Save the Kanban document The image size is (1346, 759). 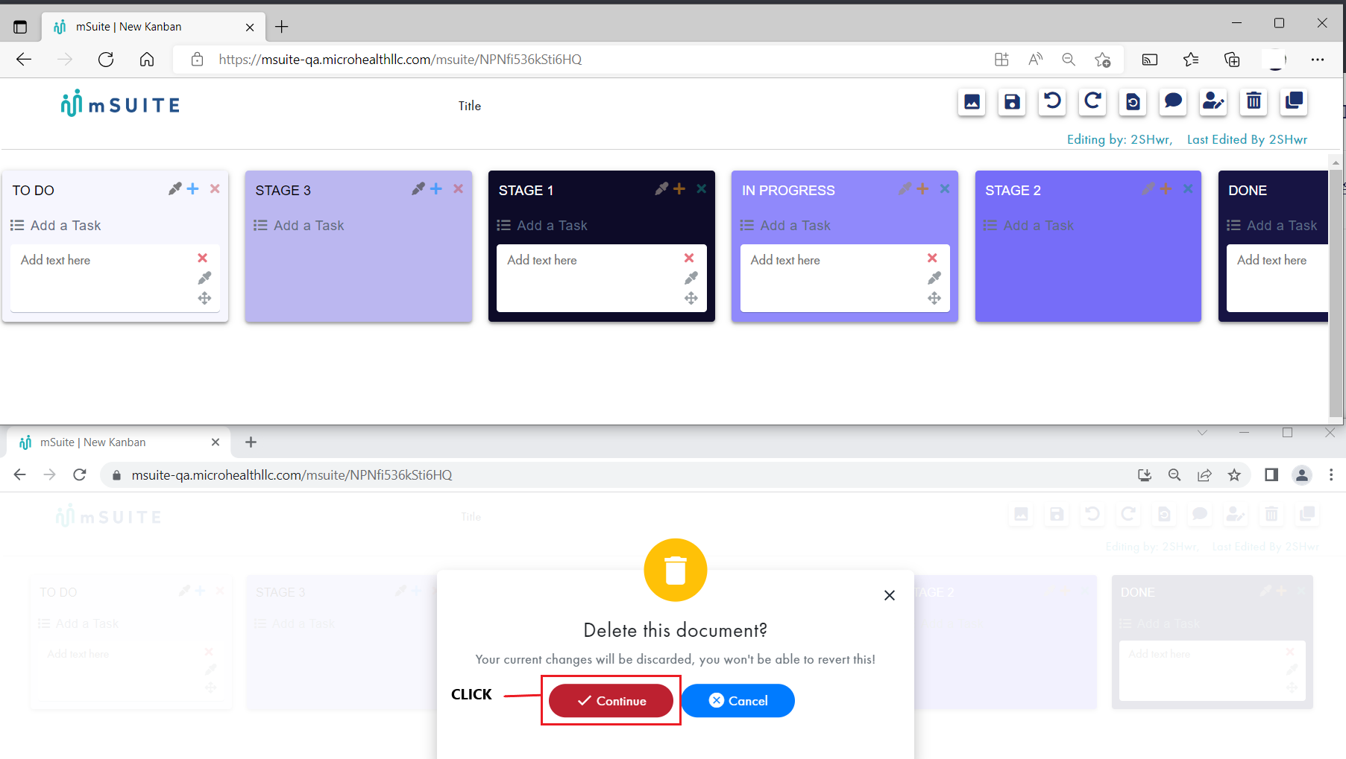tap(1011, 102)
